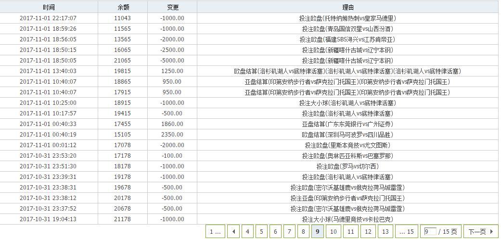This screenshot has width=501, height=239.
Task: Select timestamp 2017-10-31 23:39:31
Action: pyautogui.click(x=48, y=177)
